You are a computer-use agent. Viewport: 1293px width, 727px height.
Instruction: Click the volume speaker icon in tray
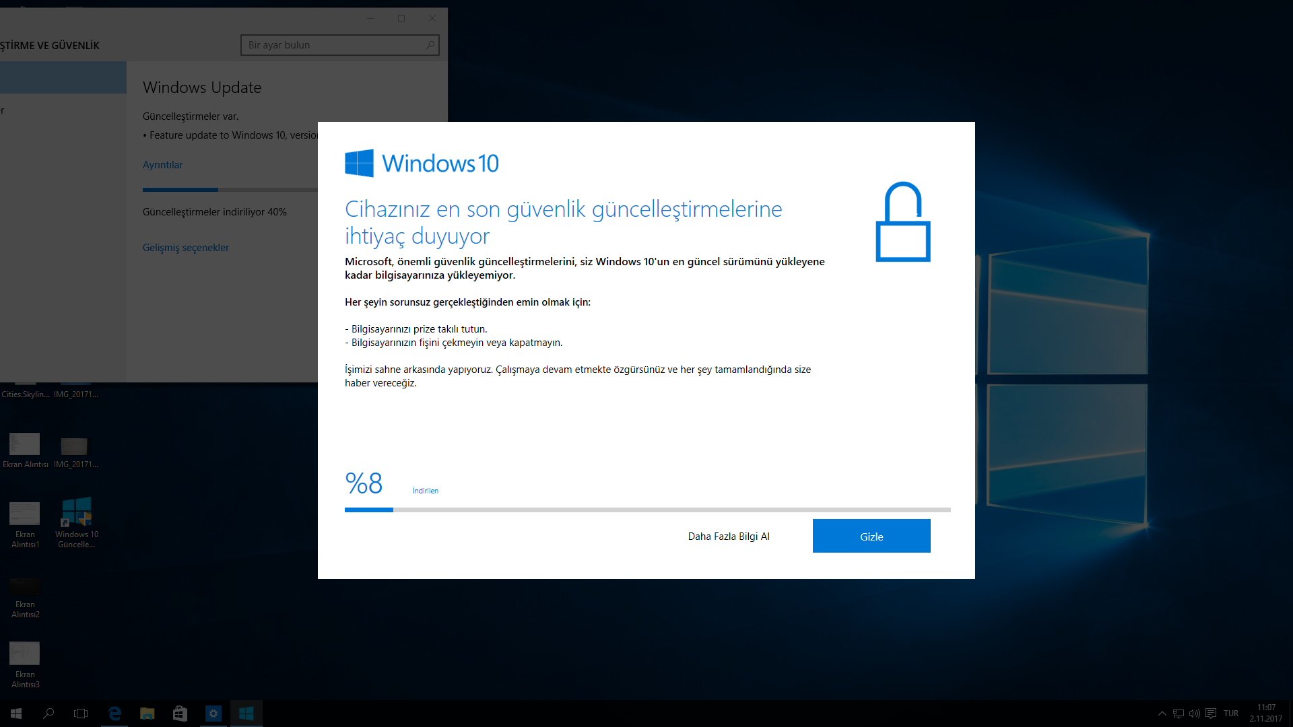pos(1195,714)
